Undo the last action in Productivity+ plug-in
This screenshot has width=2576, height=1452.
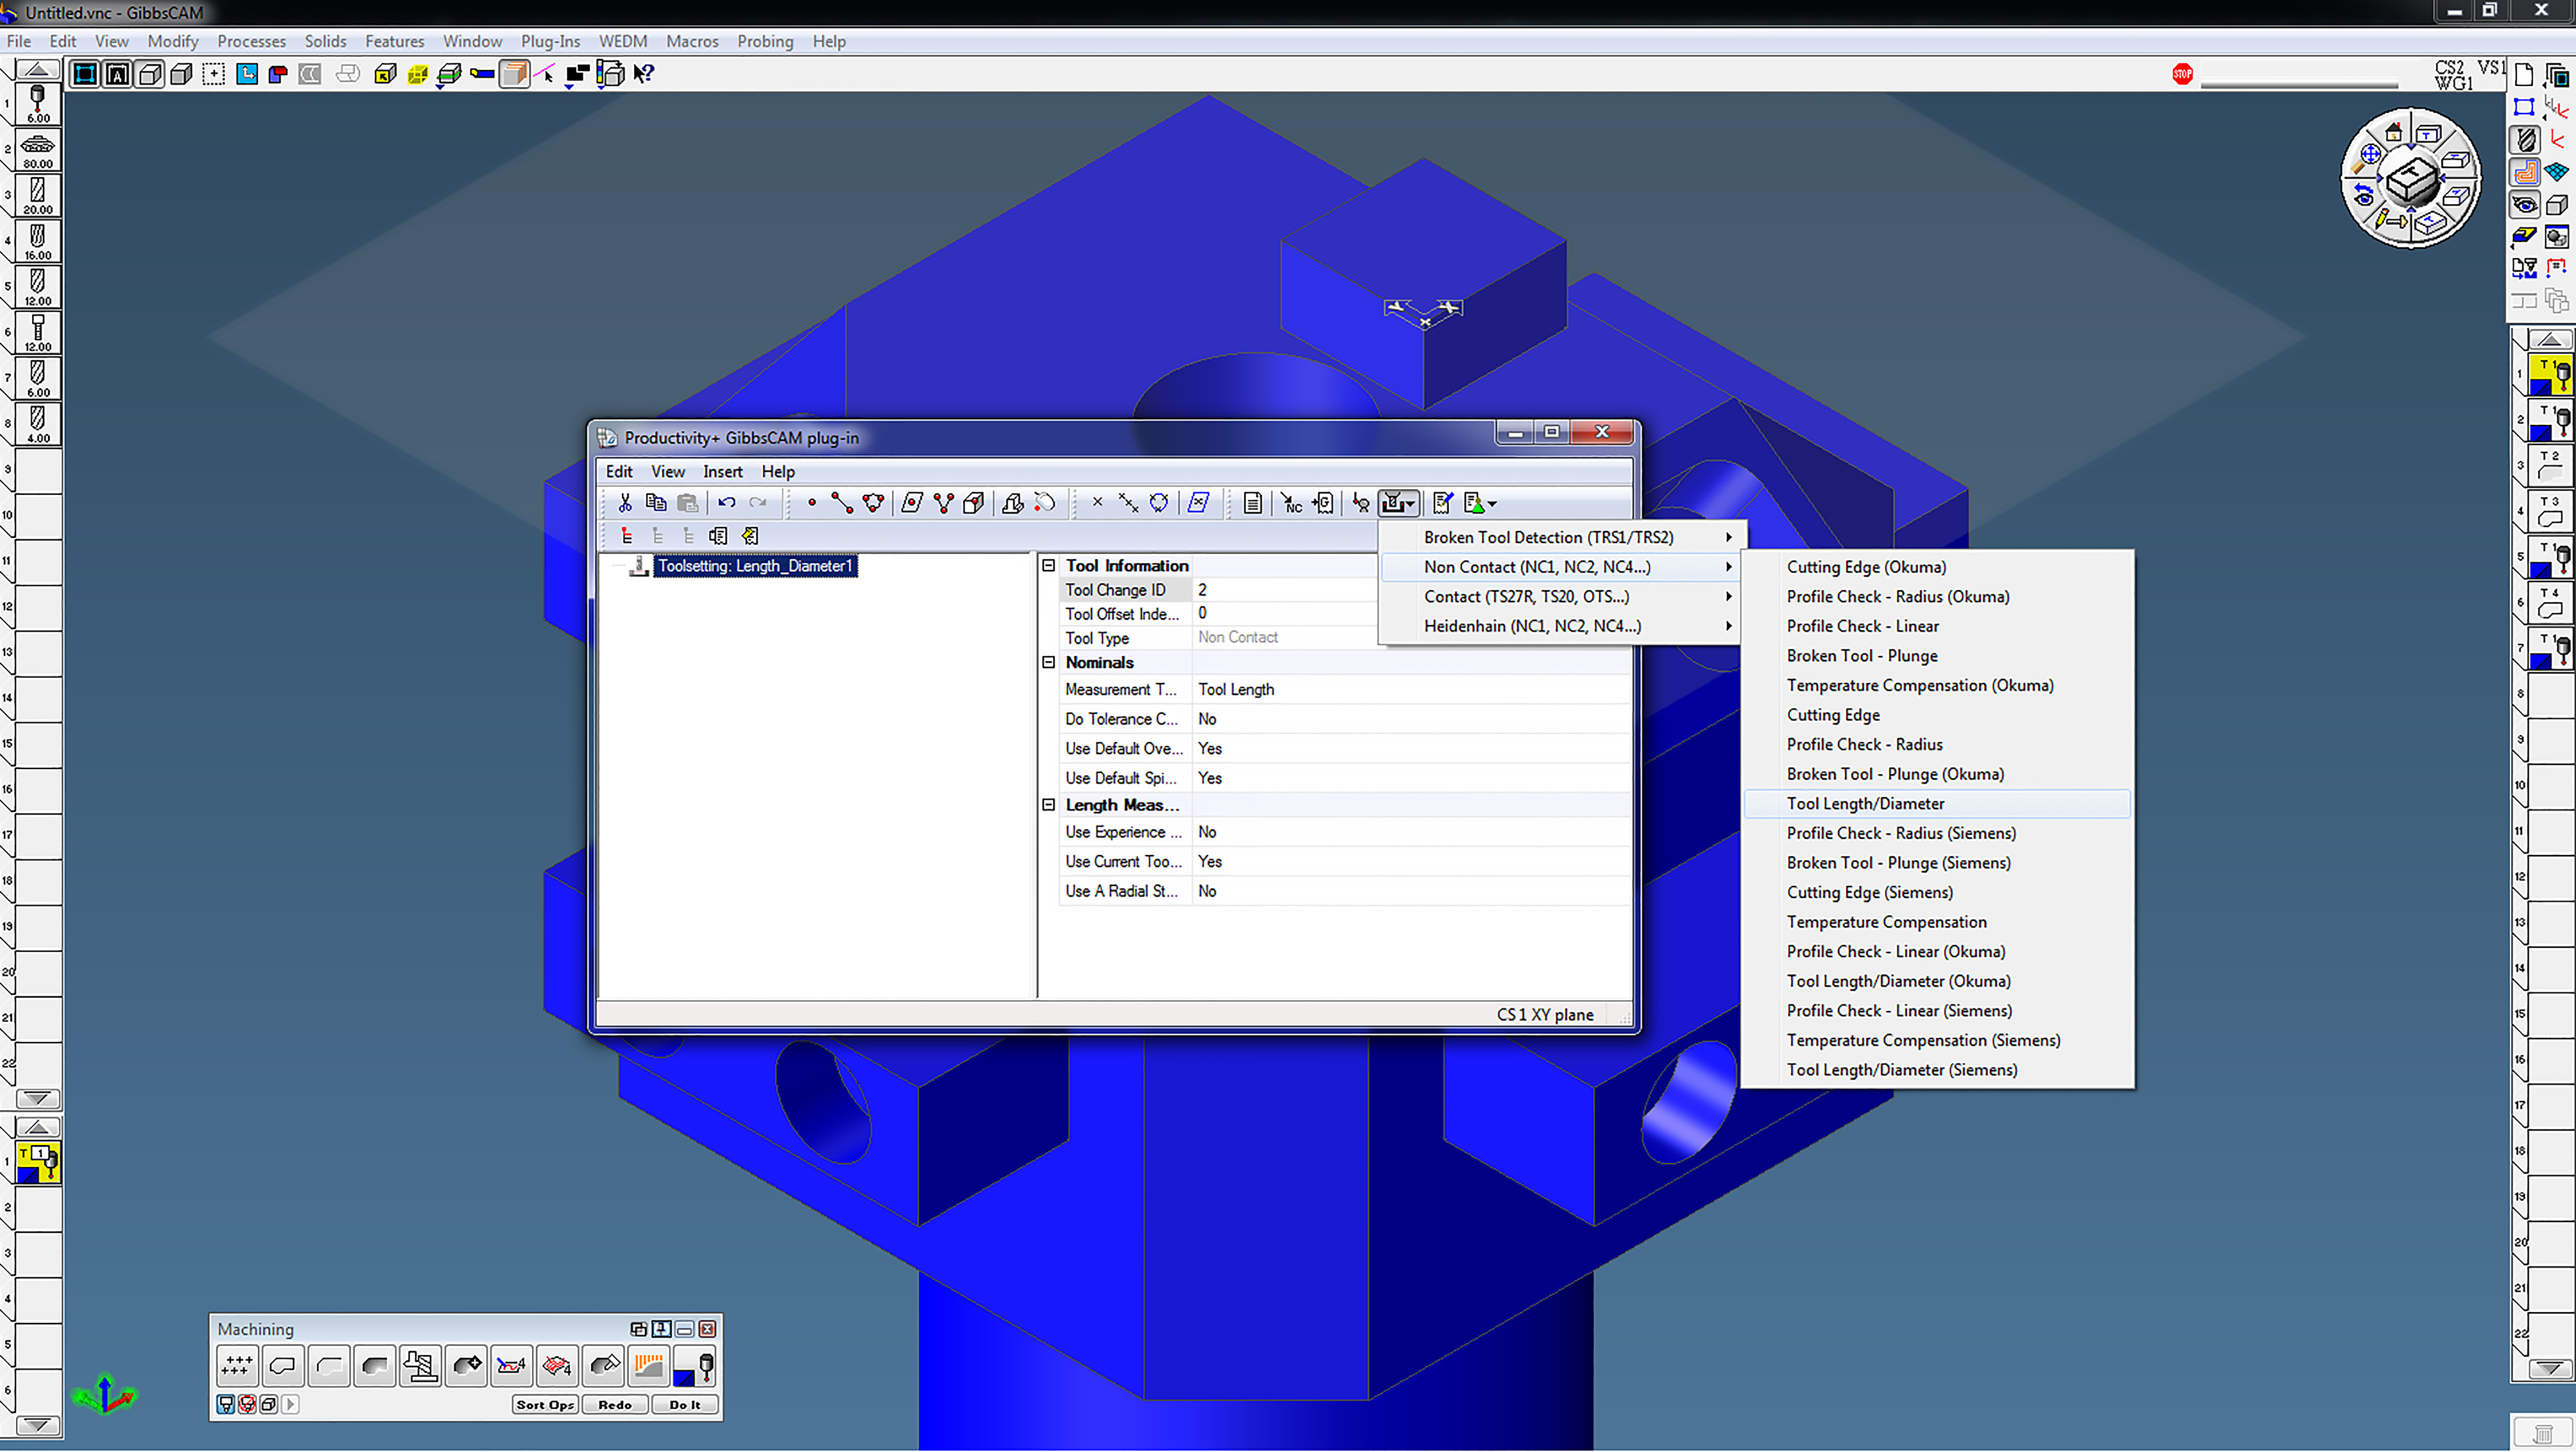(x=727, y=503)
